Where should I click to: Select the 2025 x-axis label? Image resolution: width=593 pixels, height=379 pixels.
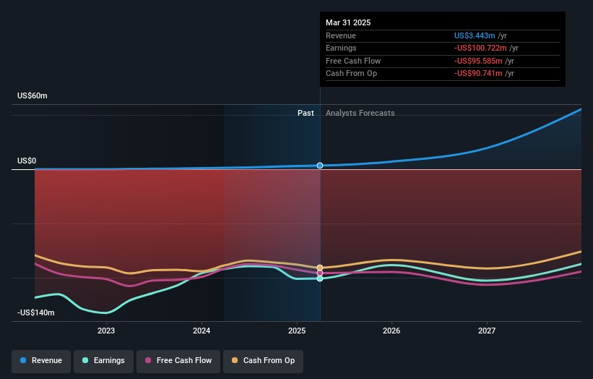click(x=296, y=331)
